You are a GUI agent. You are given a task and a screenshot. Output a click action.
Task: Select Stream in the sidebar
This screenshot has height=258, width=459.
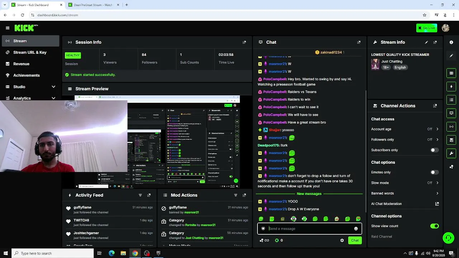(30, 41)
